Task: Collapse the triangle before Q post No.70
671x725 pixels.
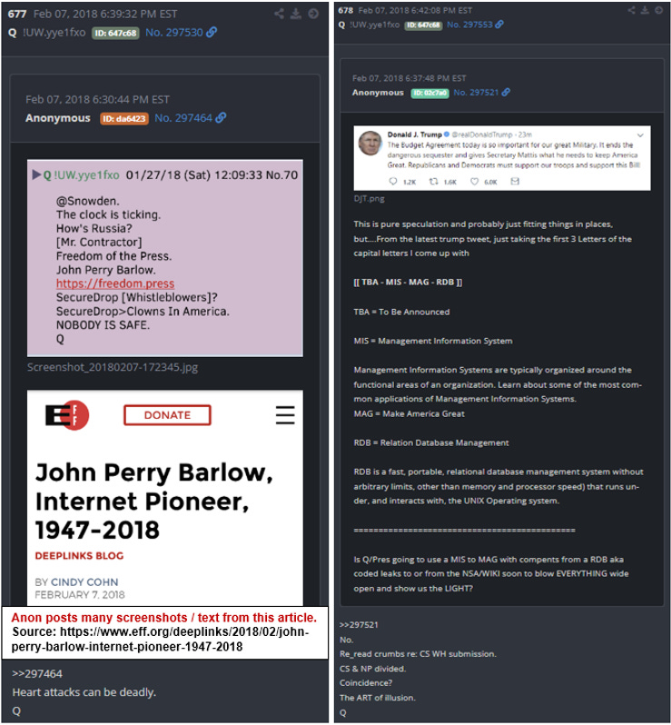Action: pos(36,174)
